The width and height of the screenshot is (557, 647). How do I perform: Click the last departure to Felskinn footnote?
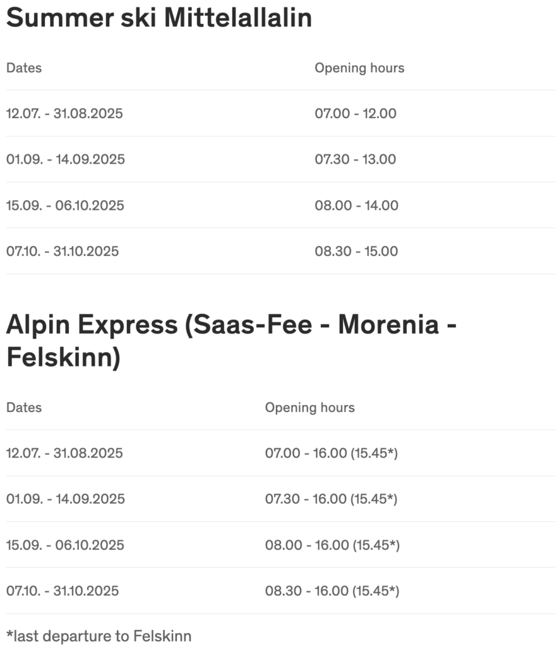pyautogui.click(x=99, y=636)
